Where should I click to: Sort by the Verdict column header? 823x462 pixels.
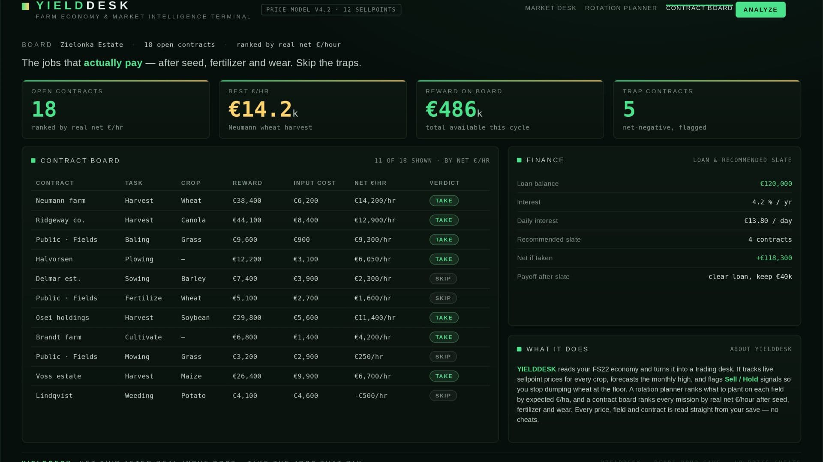tap(445, 183)
